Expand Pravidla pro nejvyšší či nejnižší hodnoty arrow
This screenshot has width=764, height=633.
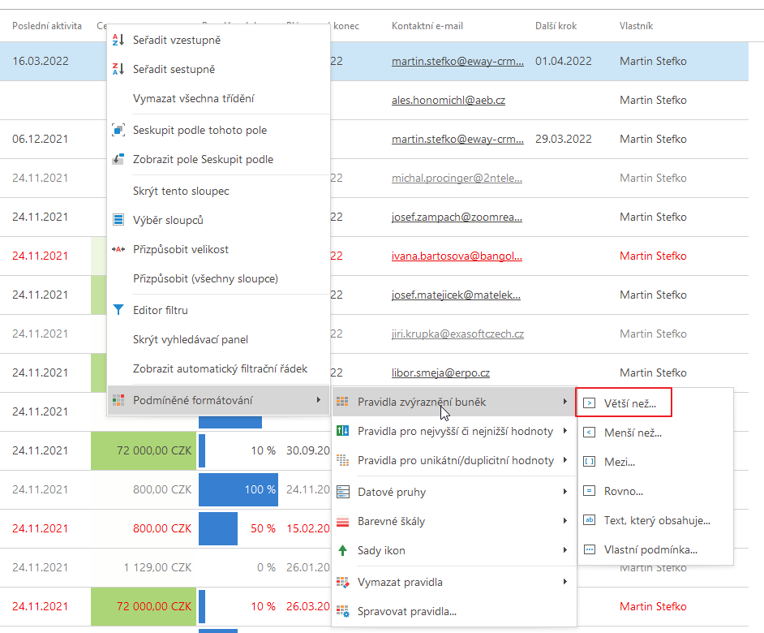(564, 431)
